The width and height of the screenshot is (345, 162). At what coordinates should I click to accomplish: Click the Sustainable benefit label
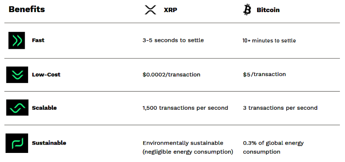pos(49,143)
